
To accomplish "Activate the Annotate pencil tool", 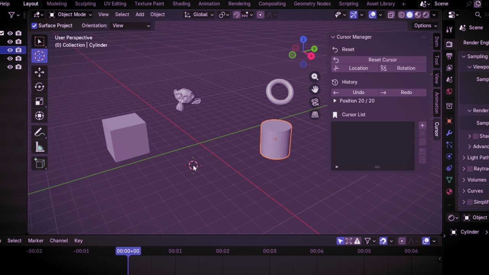I will (x=39, y=133).
